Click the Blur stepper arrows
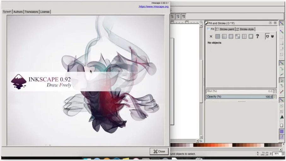Screen dimensions: 286x161 pos(275,91)
